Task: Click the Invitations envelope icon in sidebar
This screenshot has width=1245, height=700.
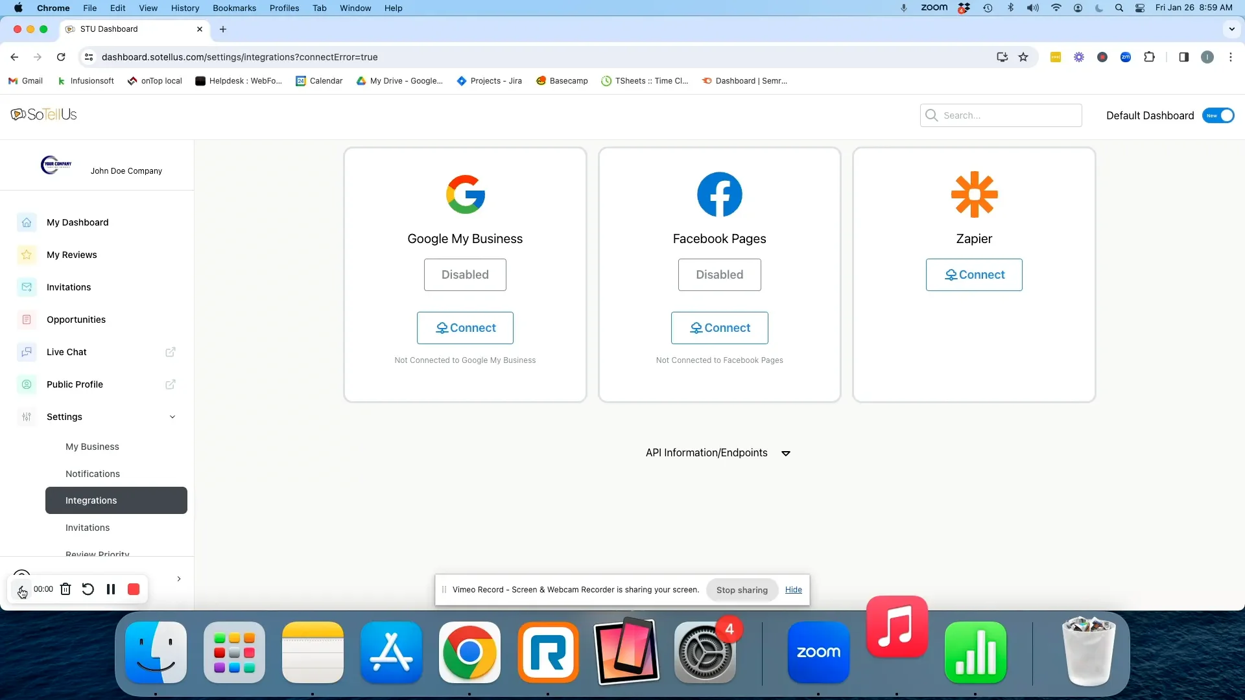Action: tap(27, 287)
